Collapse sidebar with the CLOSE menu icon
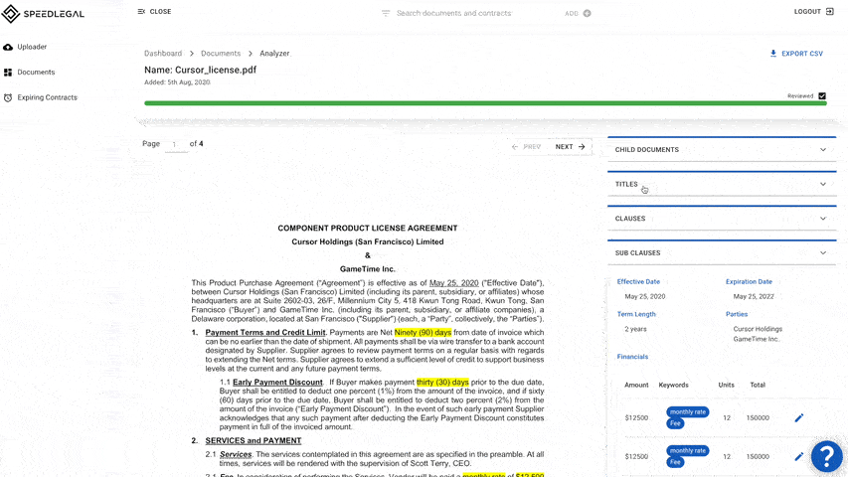Viewport: 848px width, 477px height. [141, 11]
